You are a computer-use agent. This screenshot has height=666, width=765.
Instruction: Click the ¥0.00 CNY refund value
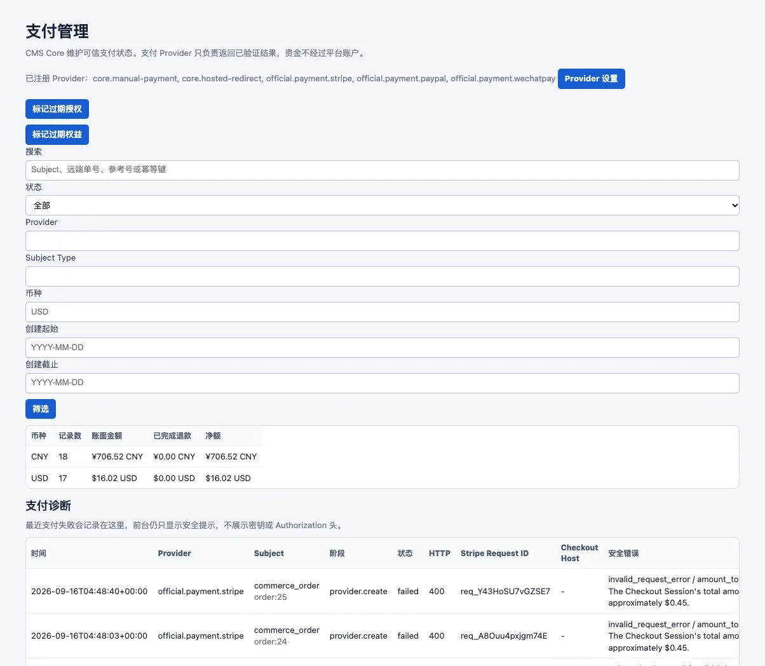tap(174, 457)
